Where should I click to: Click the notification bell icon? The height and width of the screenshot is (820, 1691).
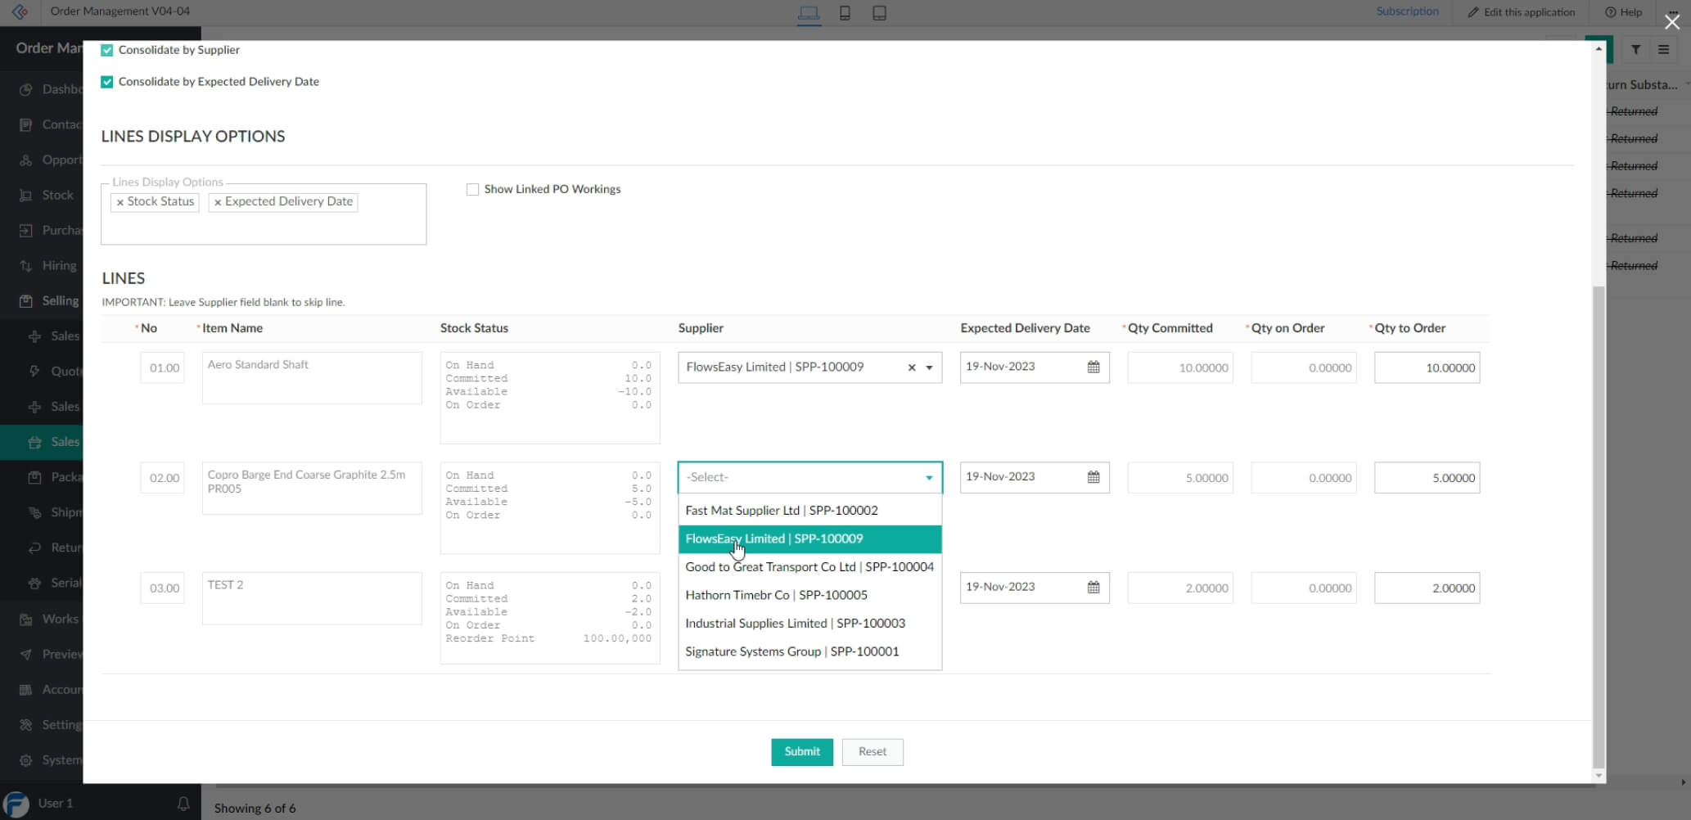coord(183,803)
